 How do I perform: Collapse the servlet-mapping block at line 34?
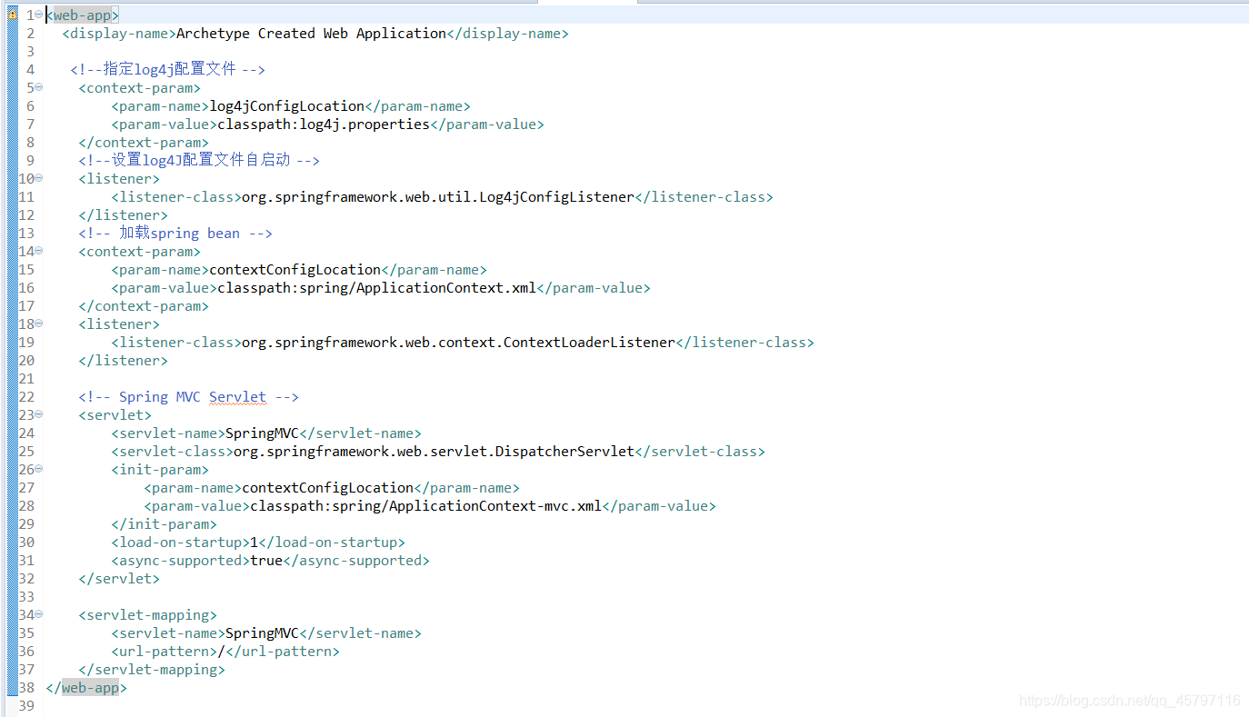click(x=37, y=614)
